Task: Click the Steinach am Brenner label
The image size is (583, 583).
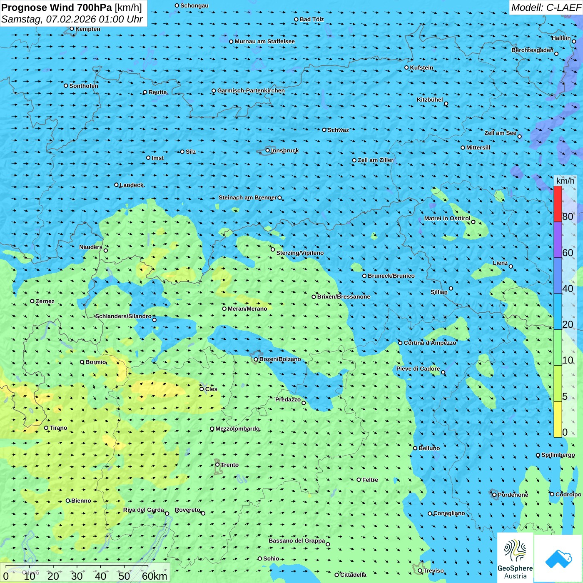Action: 248,197
